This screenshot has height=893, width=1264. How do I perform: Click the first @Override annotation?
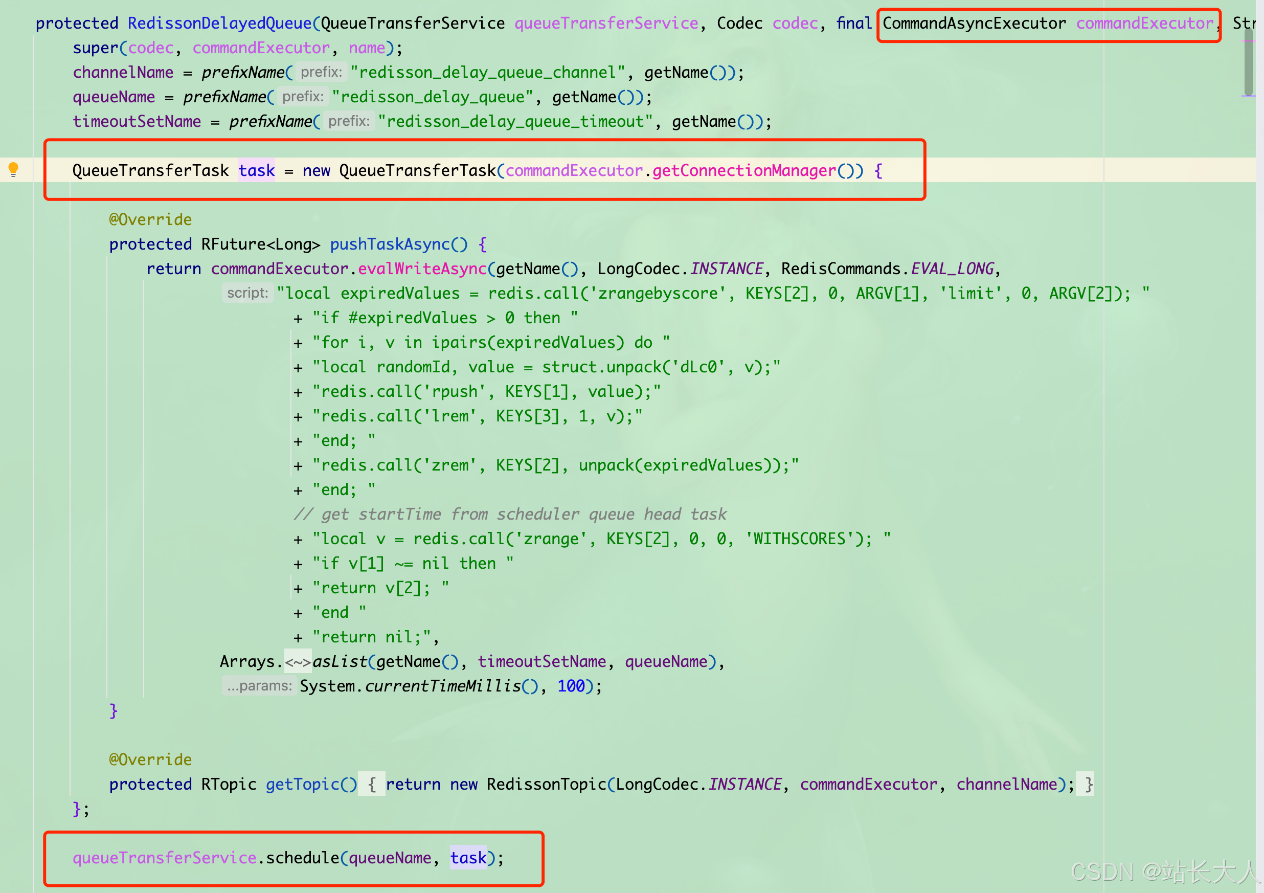pyautogui.click(x=150, y=220)
